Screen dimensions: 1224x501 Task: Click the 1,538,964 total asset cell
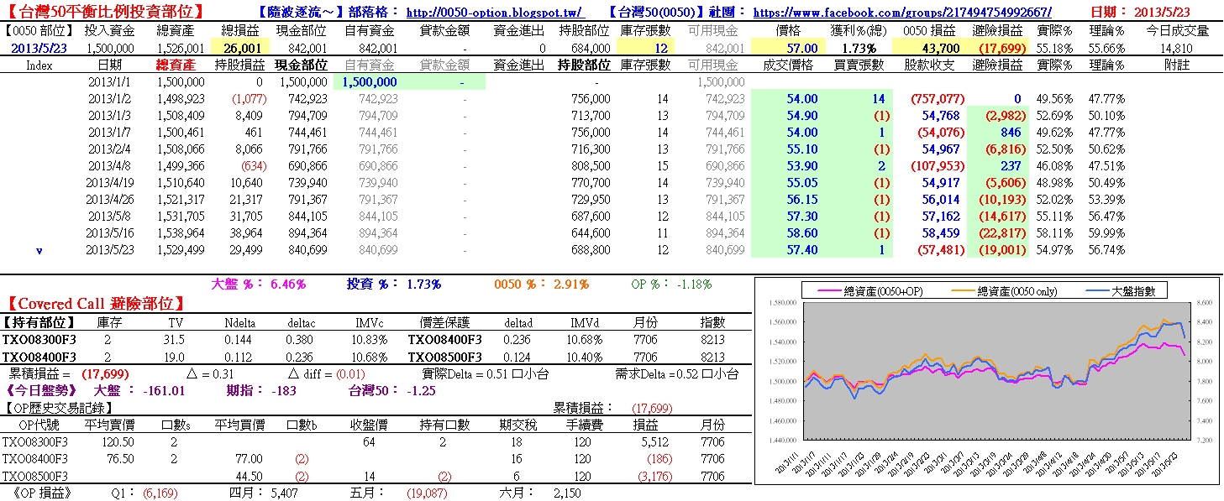click(181, 233)
